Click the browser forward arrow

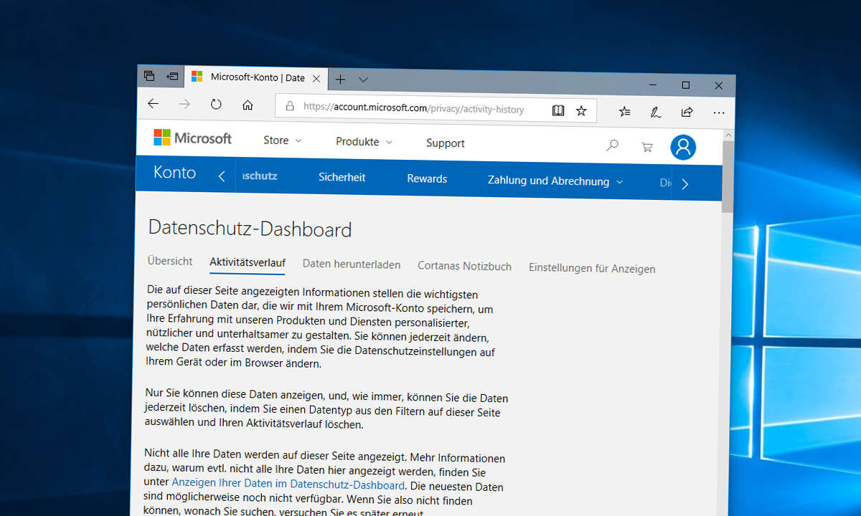[x=185, y=105]
